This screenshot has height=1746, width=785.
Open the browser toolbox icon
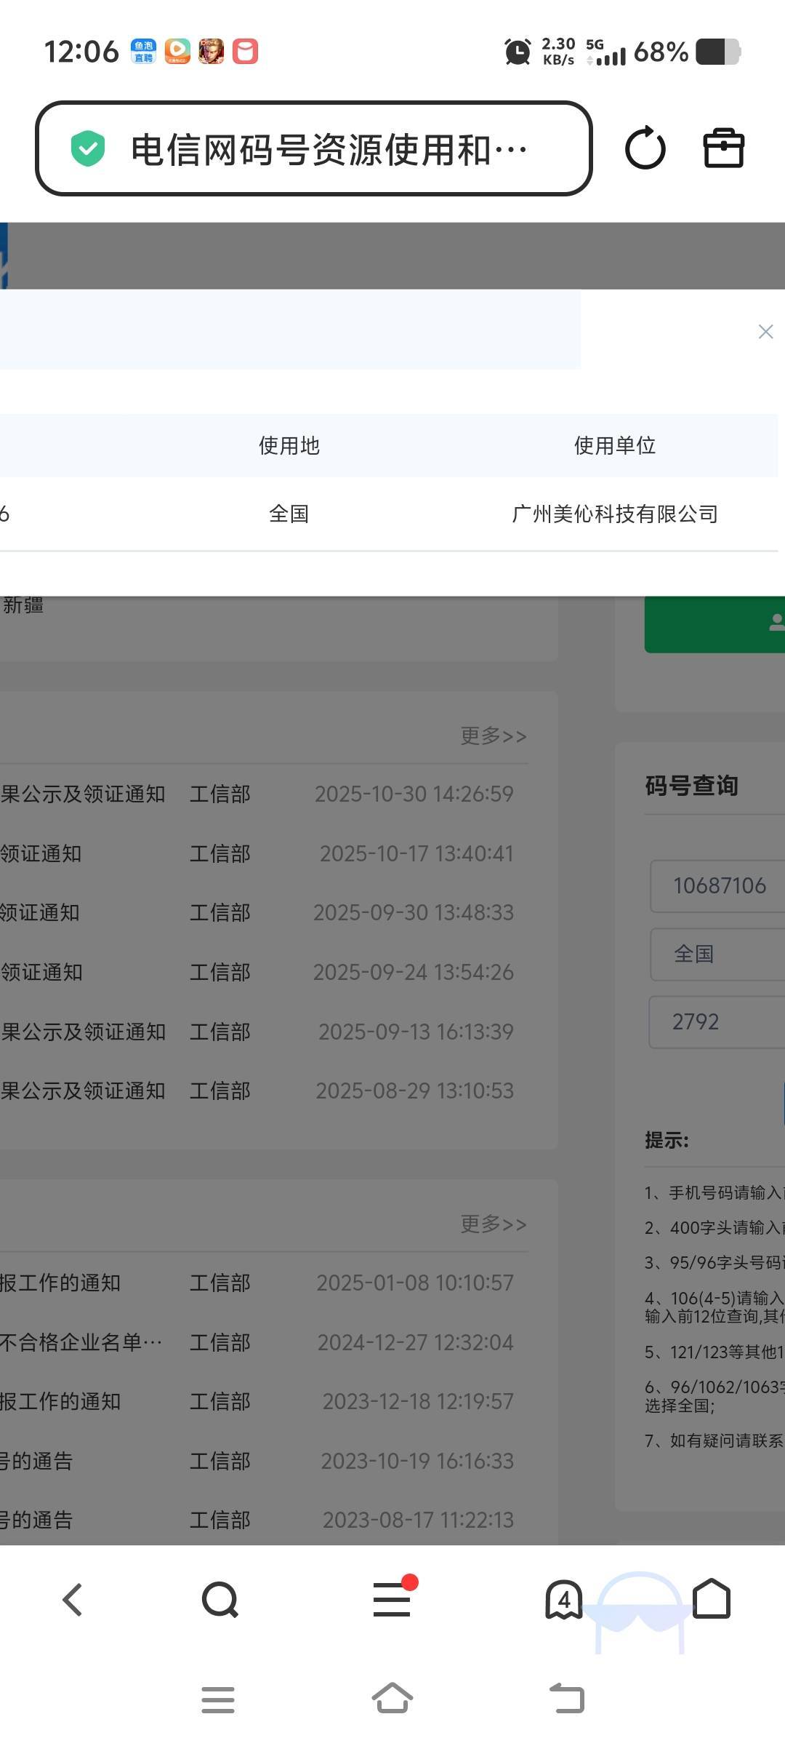pos(723,148)
